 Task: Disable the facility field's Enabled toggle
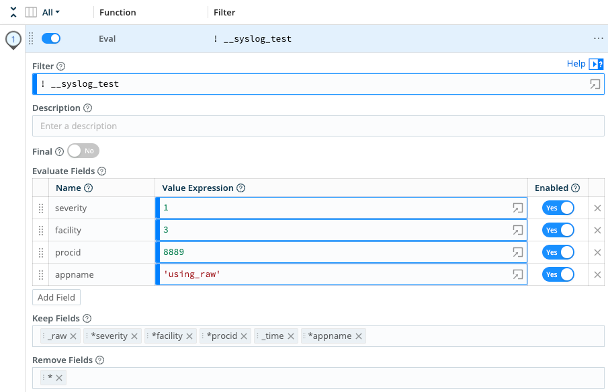[x=558, y=230]
